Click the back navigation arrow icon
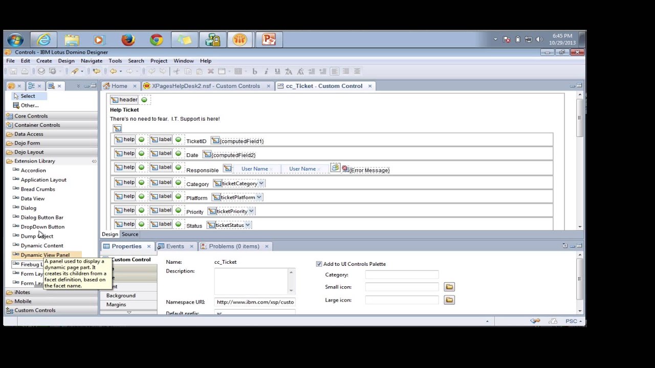This screenshot has height=368, width=655. 113,72
